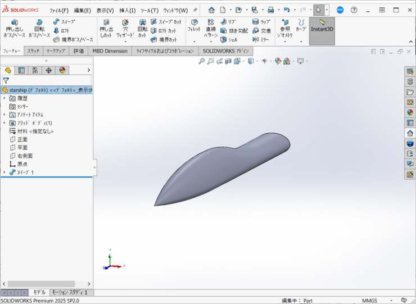Expand the スイープ1 feature node
Image resolution: width=416 pixels, height=304 pixels.
[4, 173]
